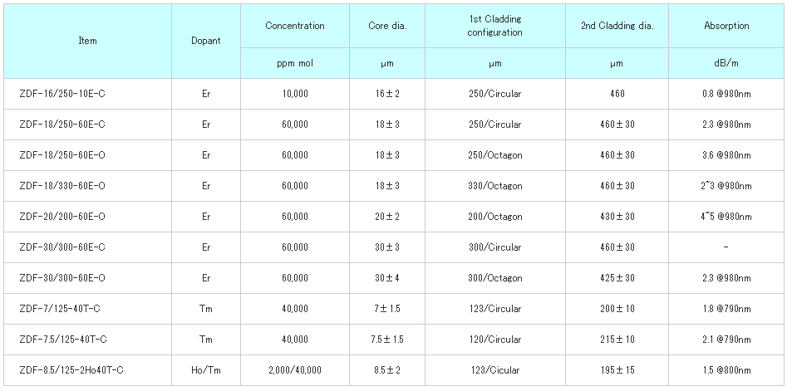
Task: Click the dB/m unit cell
Action: click(726, 63)
